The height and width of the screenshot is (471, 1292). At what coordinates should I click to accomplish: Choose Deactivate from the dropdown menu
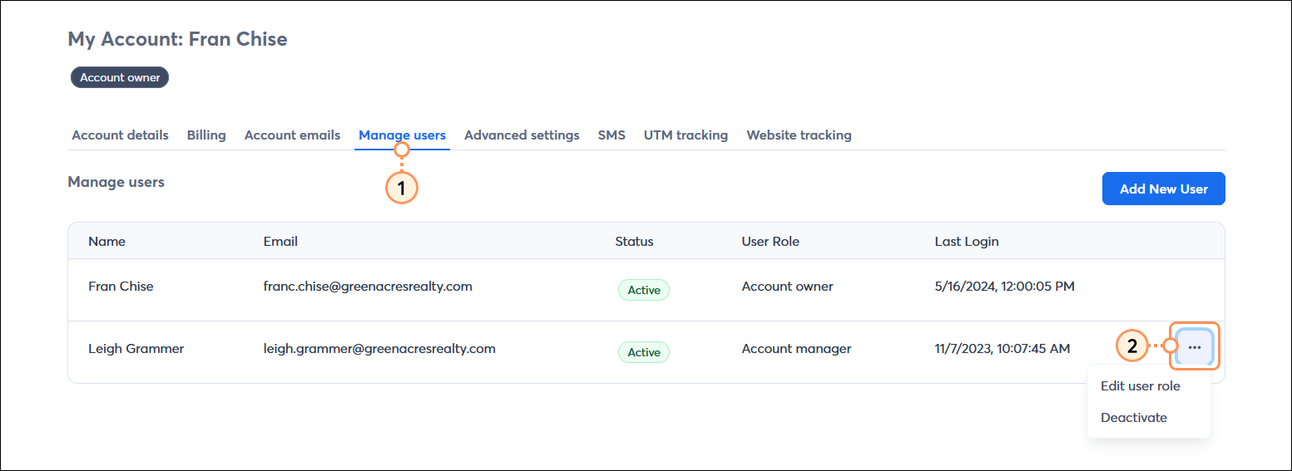(1133, 418)
